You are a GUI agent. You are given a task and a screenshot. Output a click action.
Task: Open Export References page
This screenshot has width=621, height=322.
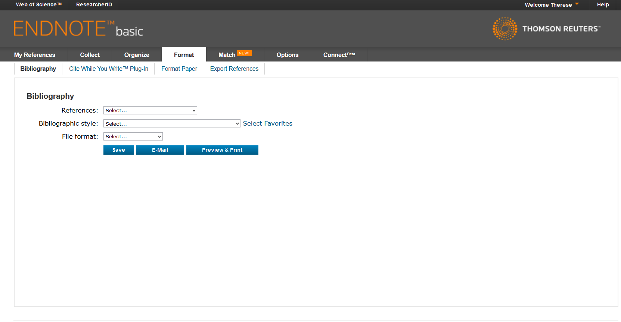coord(234,69)
